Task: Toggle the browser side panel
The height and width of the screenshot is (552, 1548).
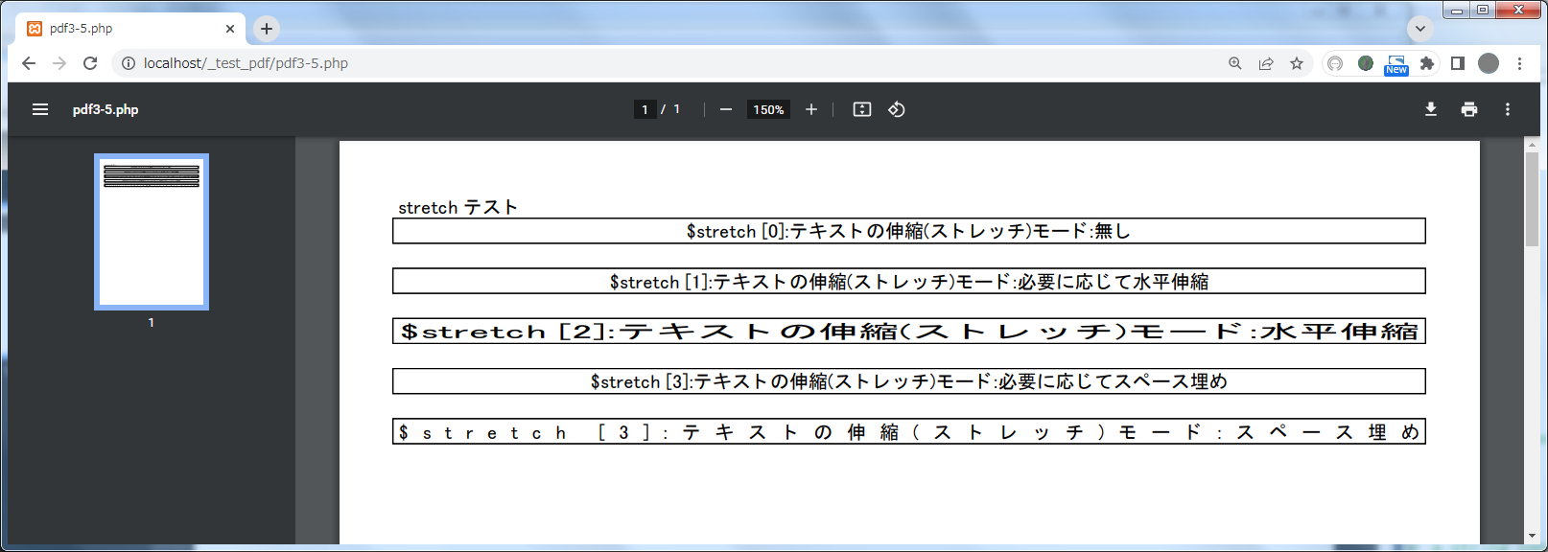Action: pyautogui.click(x=1458, y=63)
